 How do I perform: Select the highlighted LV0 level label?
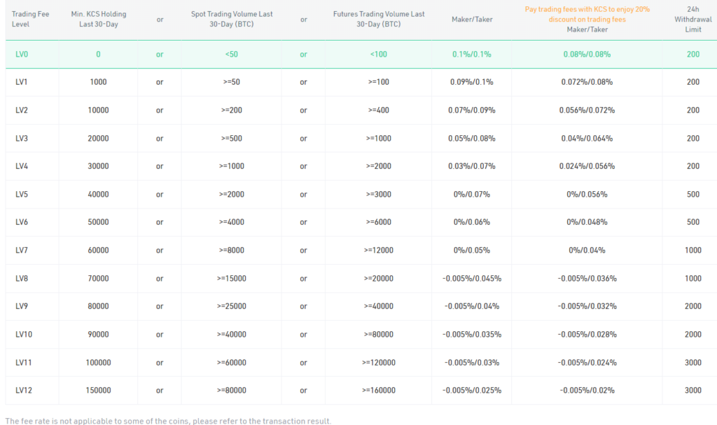click(21, 54)
